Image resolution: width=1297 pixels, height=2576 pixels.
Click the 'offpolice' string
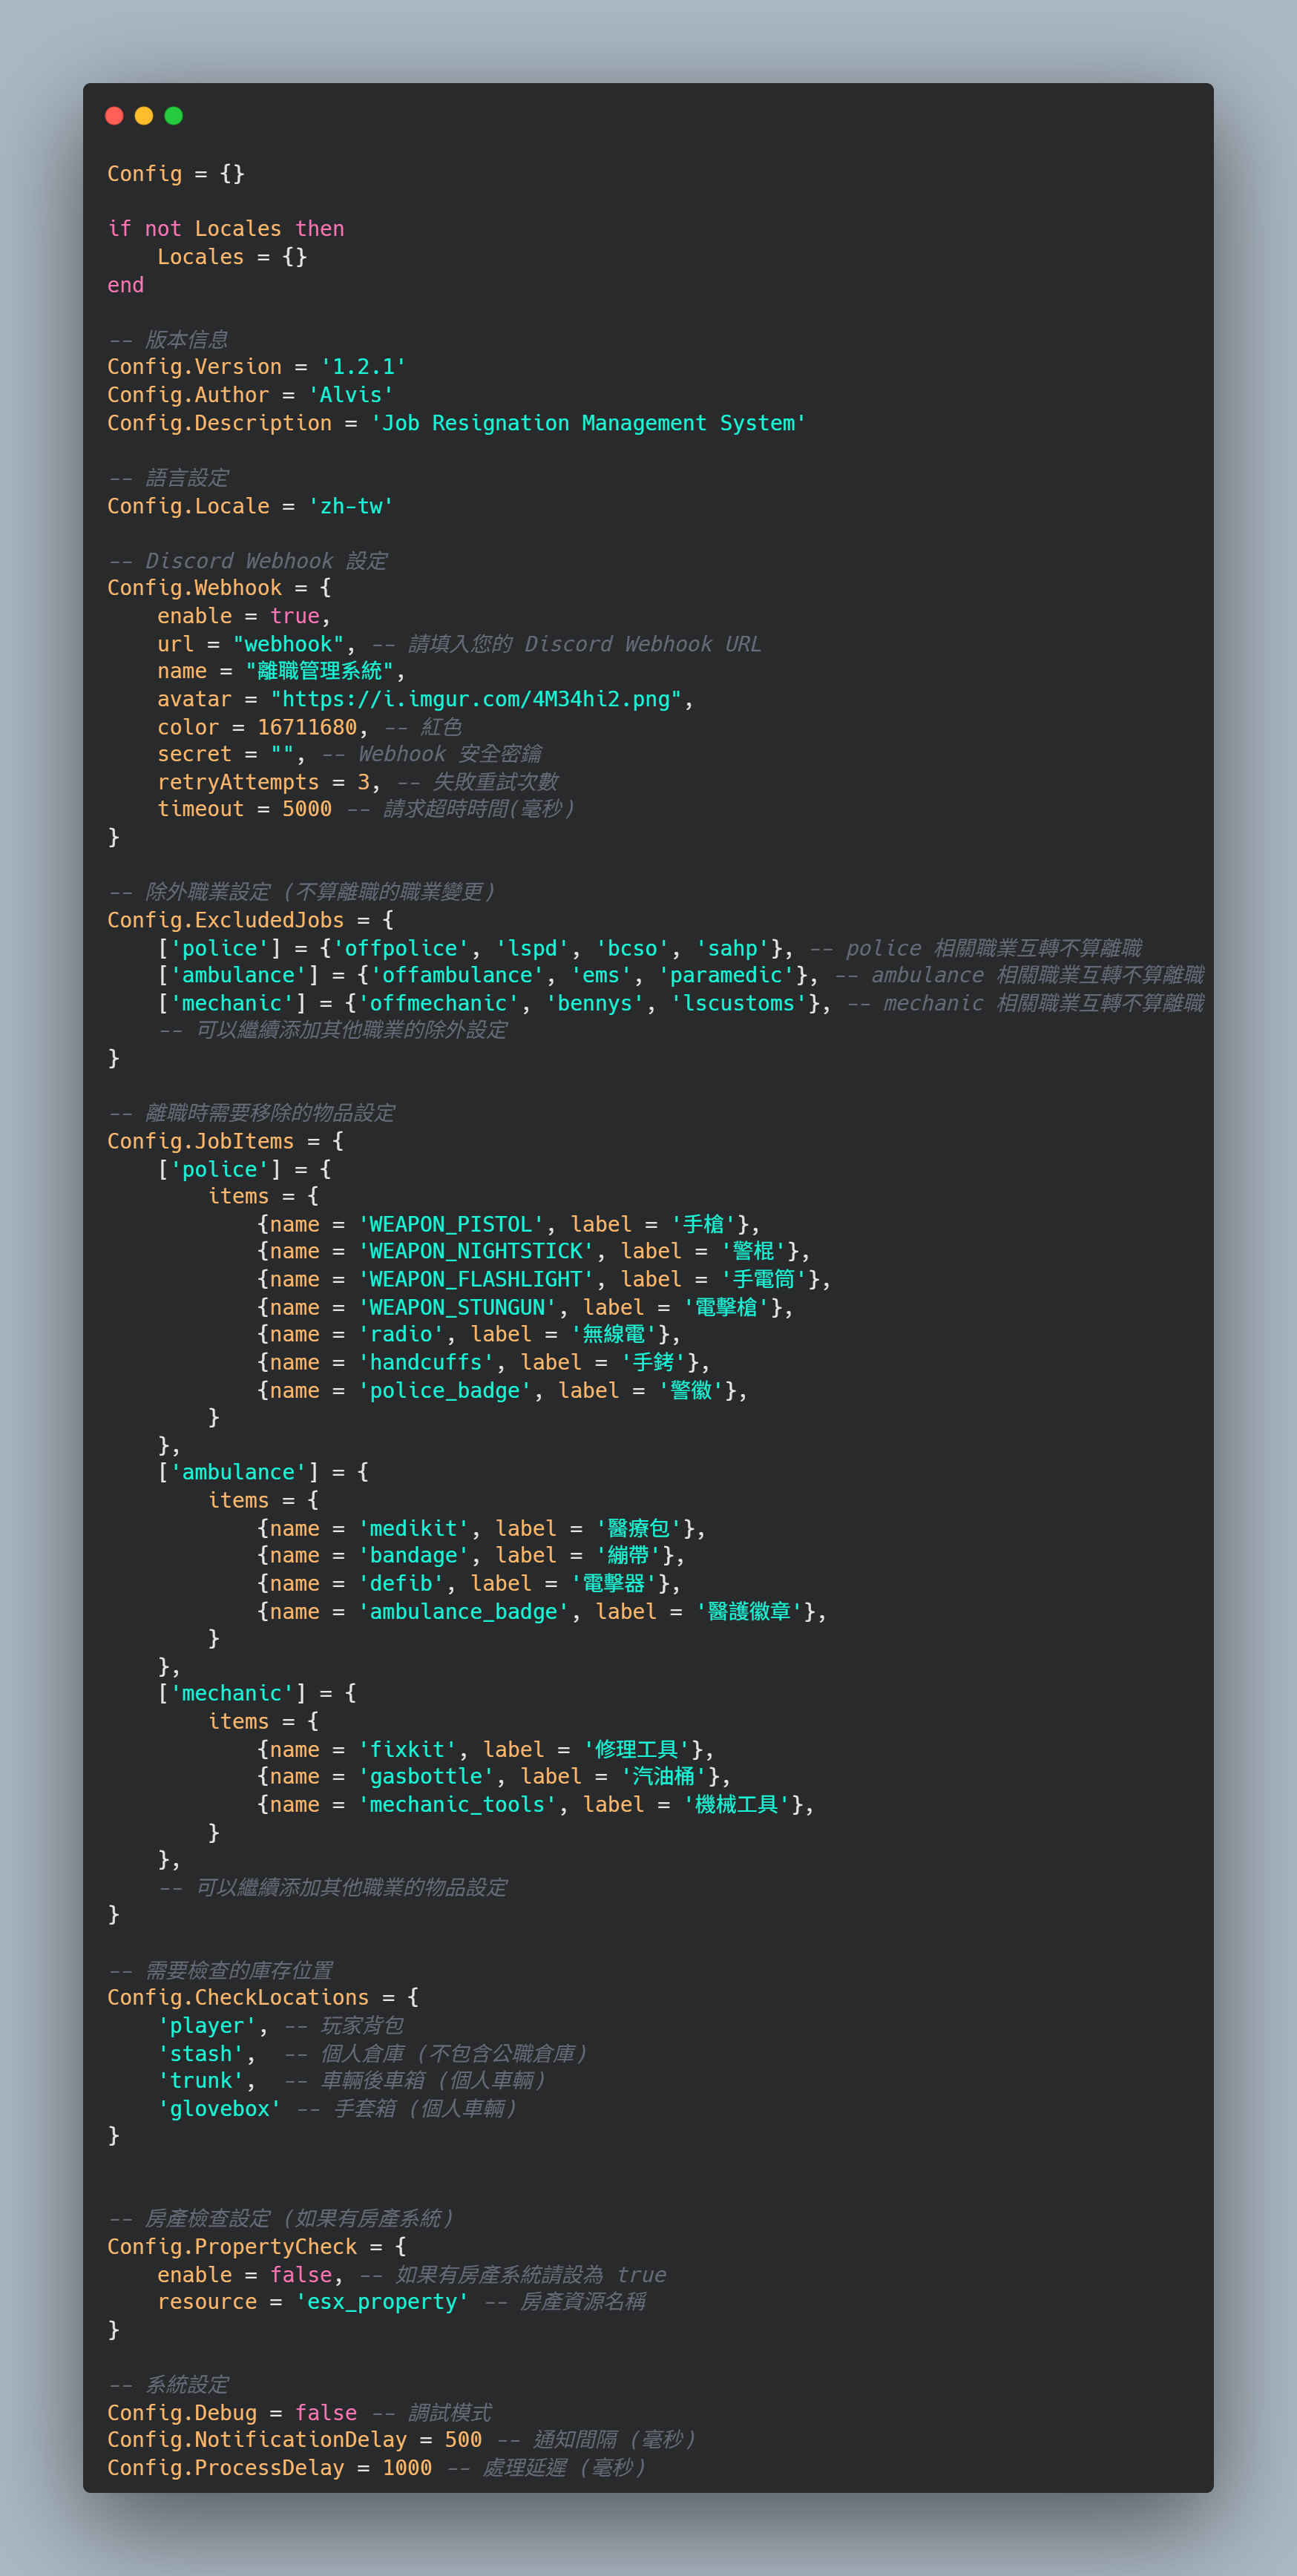(x=401, y=948)
